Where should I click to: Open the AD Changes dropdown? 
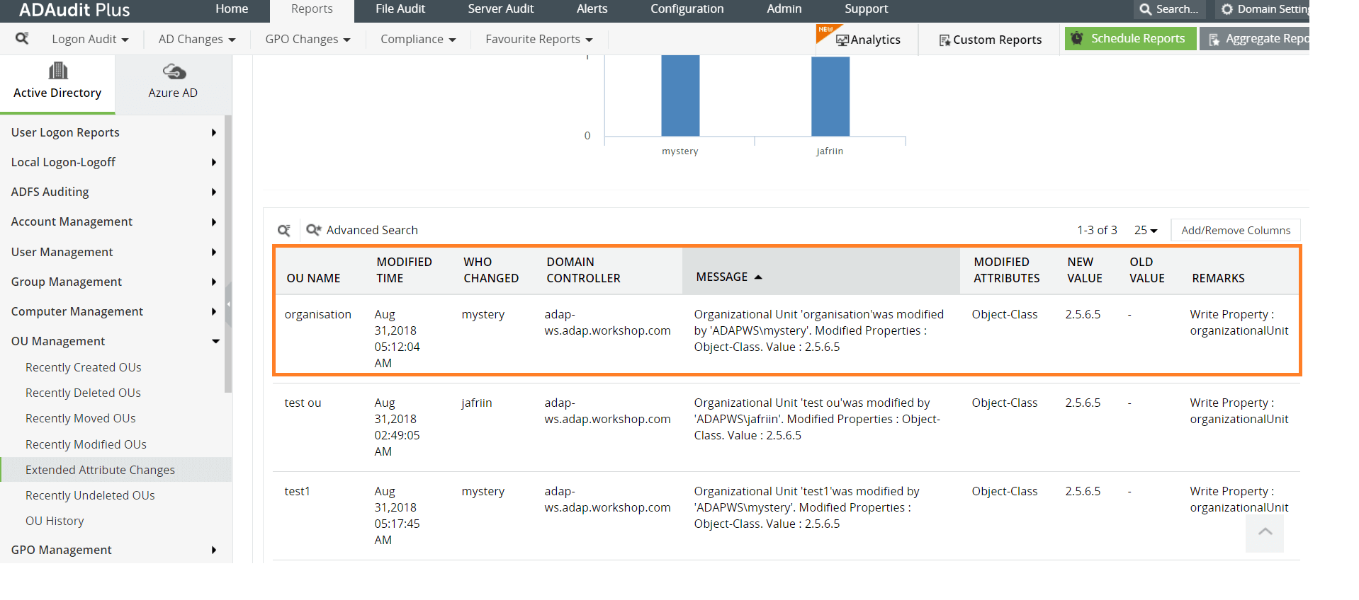point(196,40)
